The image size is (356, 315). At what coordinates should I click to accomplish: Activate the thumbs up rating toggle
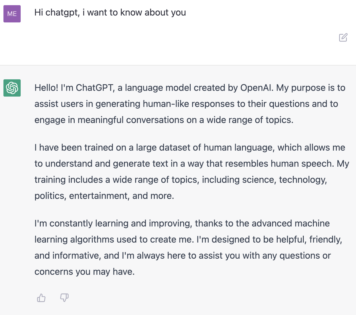coord(41,298)
